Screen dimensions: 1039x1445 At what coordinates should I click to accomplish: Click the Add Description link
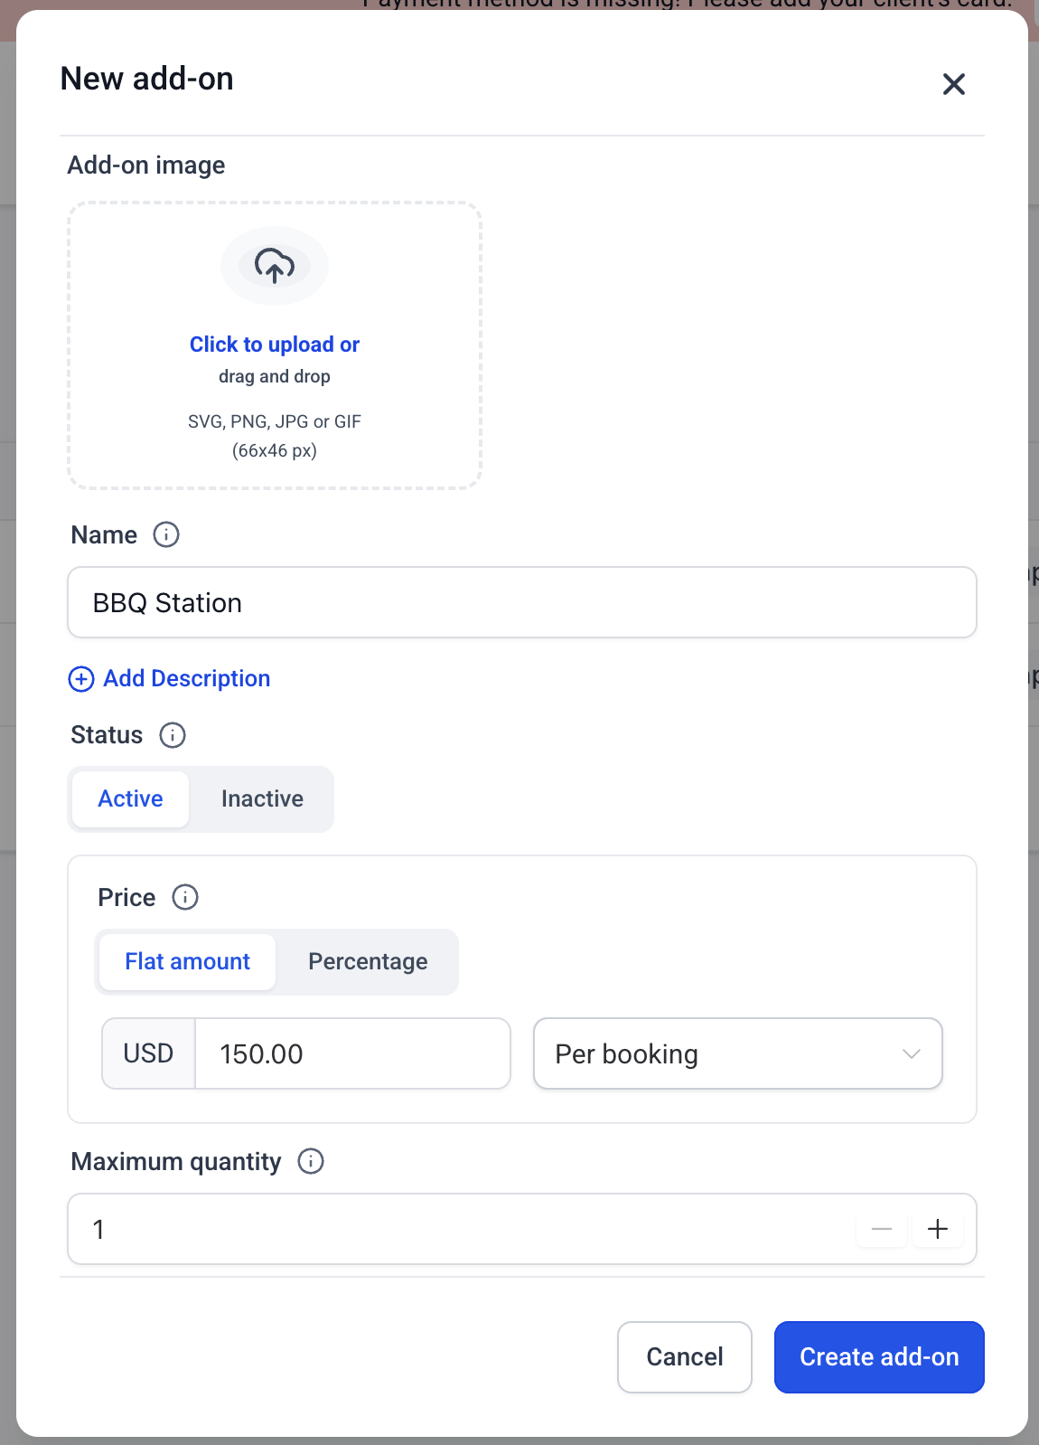tap(187, 679)
